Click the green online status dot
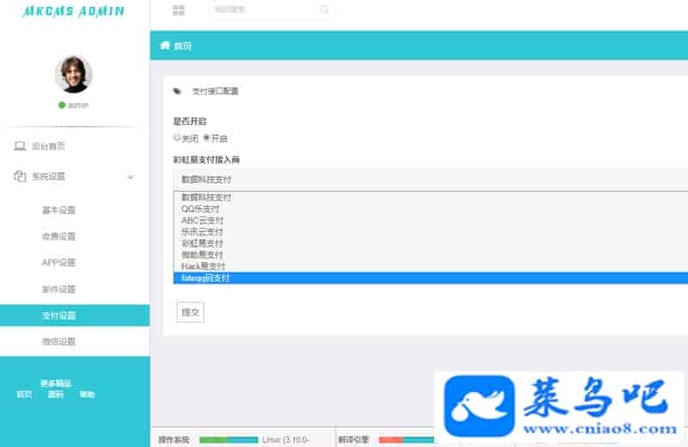This screenshot has width=688, height=447. click(62, 105)
